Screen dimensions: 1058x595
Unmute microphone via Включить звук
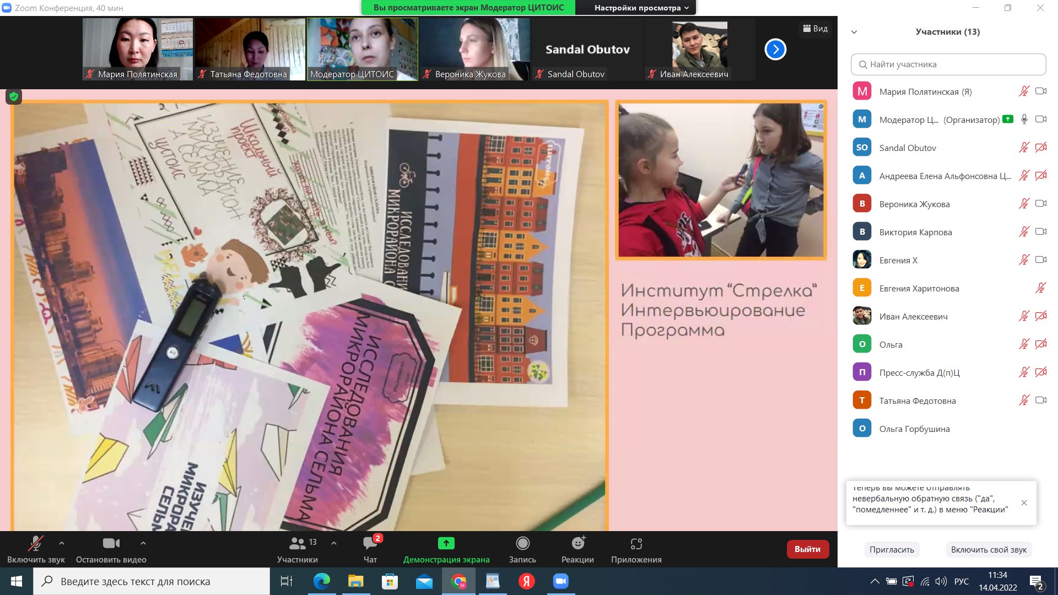(36, 544)
